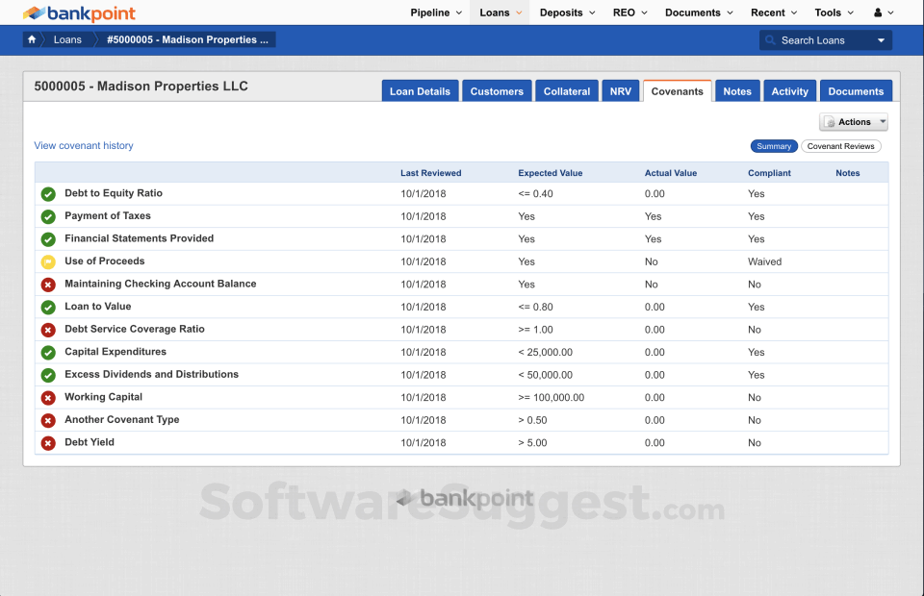Click View covenant history link
924x596 pixels.
coord(84,146)
